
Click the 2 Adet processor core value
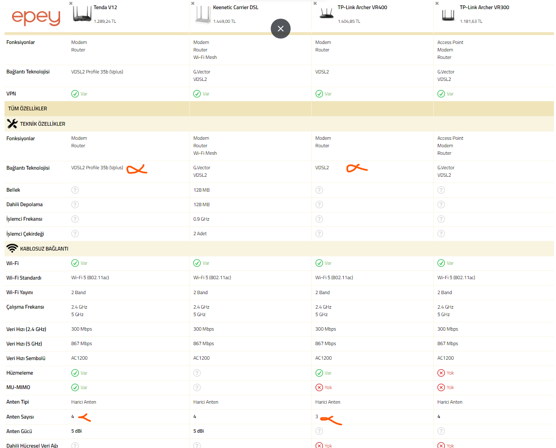[200, 234]
